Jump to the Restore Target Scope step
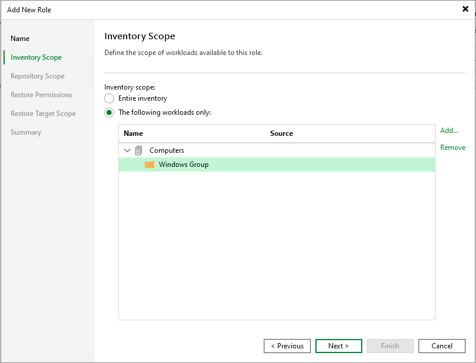The width and height of the screenshot is (476, 363). 43,114
